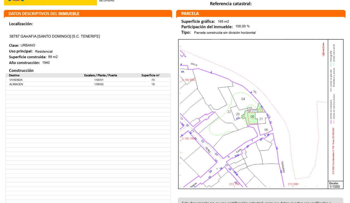Viewport: 350px width, 203px height.
Task: Click the 'Destino' column header
Action: (14, 75)
